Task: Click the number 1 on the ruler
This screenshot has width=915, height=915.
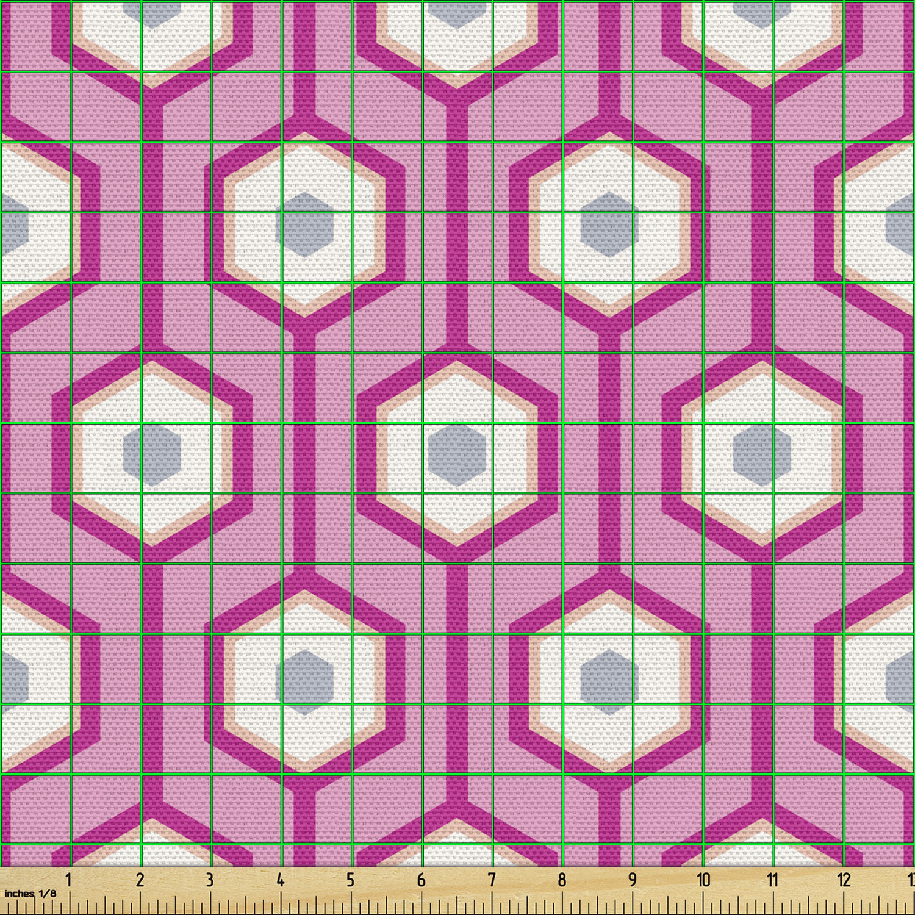Action: [69, 880]
